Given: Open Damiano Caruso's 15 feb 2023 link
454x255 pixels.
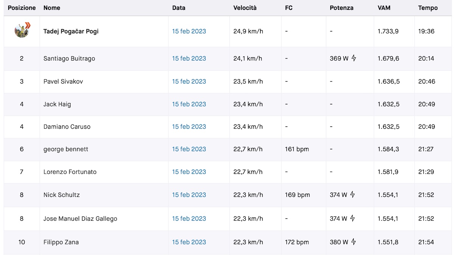Looking at the screenshot, I should coord(189,127).
